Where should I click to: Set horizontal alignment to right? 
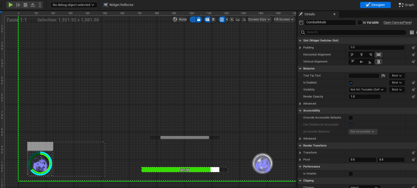370,55
